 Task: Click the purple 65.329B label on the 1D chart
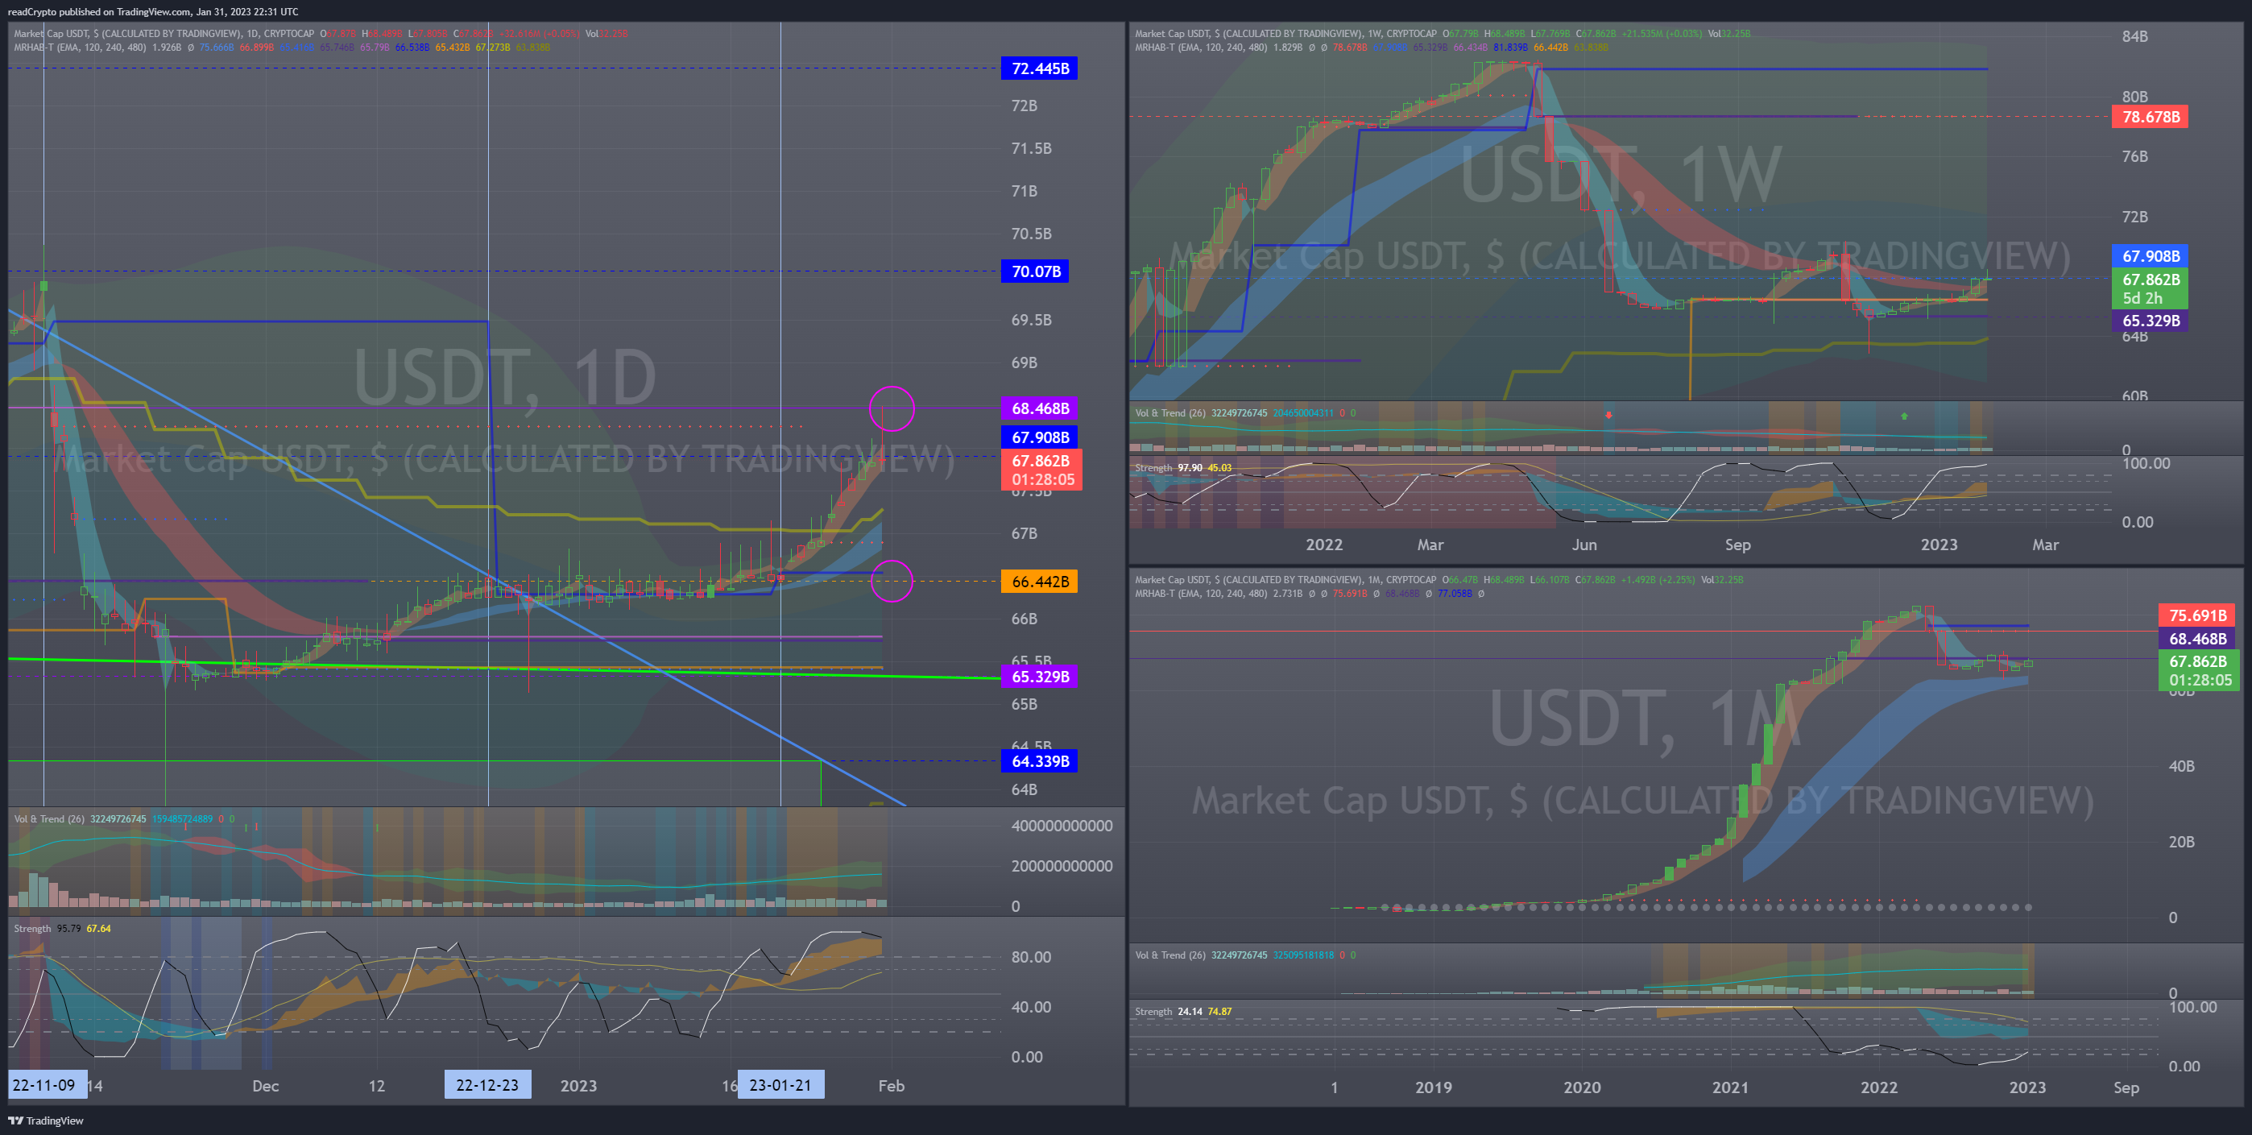(1038, 676)
